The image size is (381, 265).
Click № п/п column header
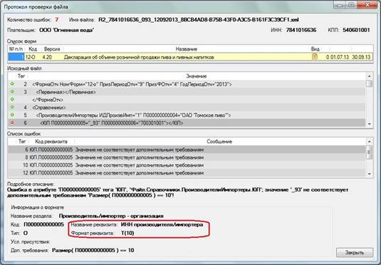click(x=16, y=49)
